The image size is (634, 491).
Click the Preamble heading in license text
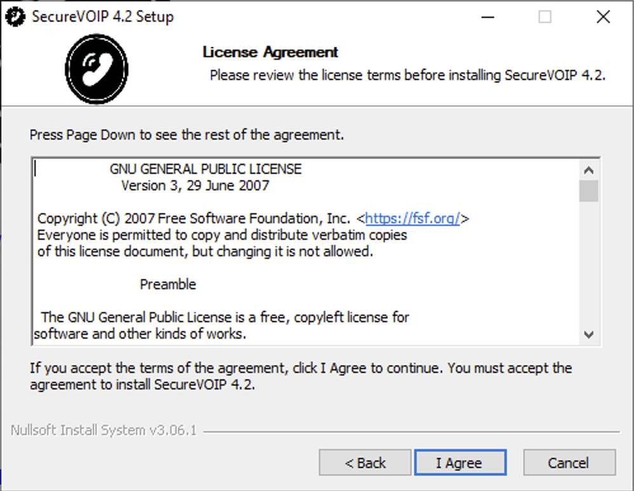pyautogui.click(x=168, y=284)
